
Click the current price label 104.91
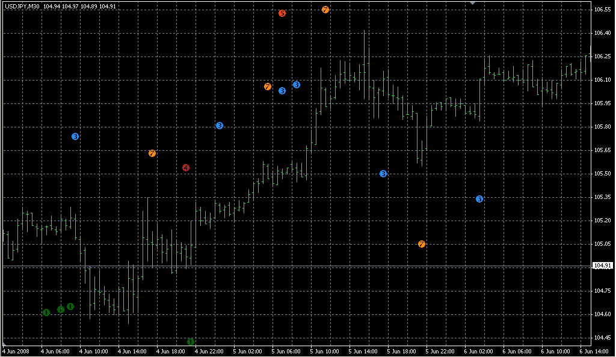[602, 266]
